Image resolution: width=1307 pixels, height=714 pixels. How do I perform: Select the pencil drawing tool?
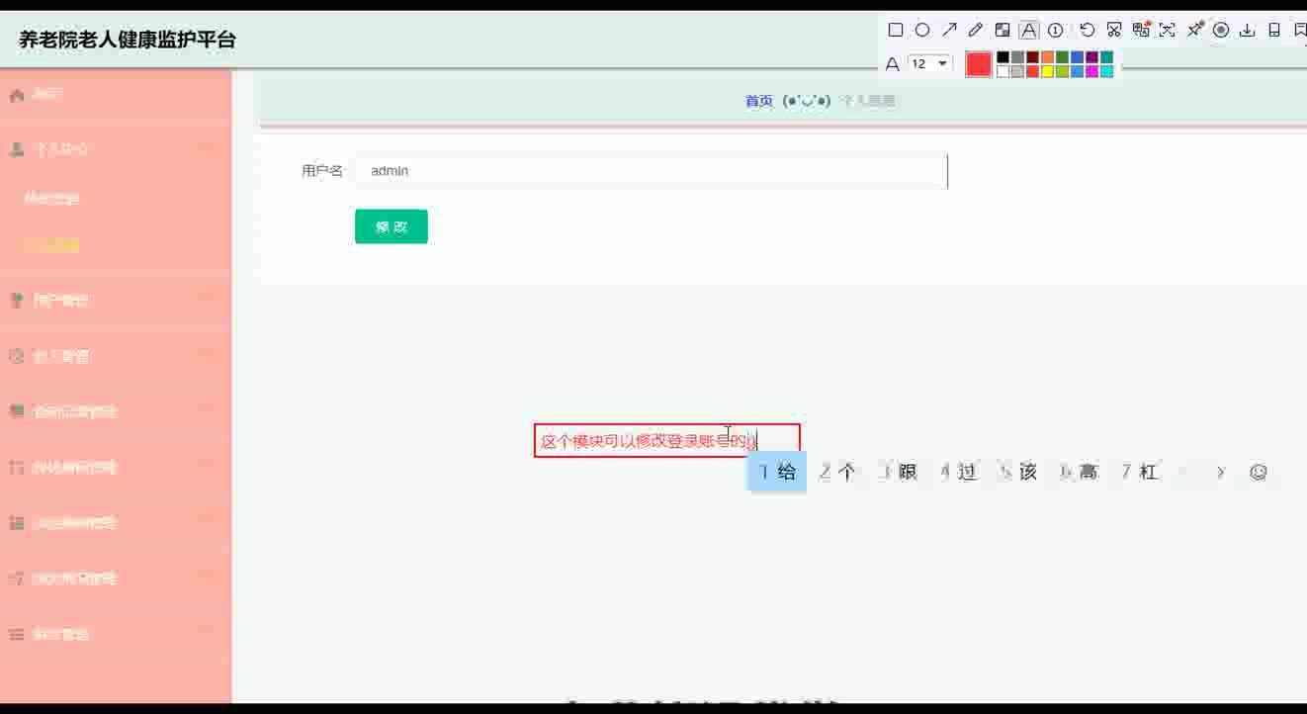976,30
